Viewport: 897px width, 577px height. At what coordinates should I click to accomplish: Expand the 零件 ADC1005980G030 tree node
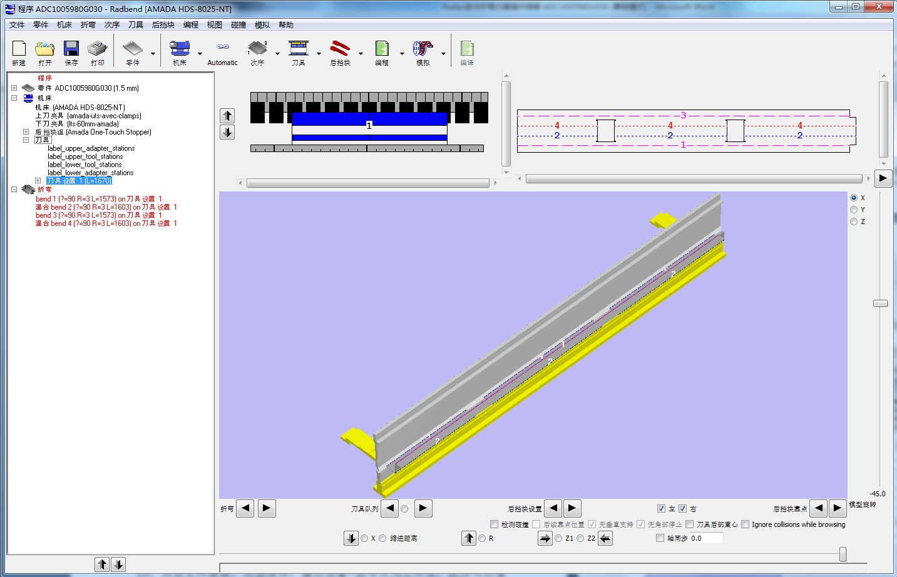[14, 88]
